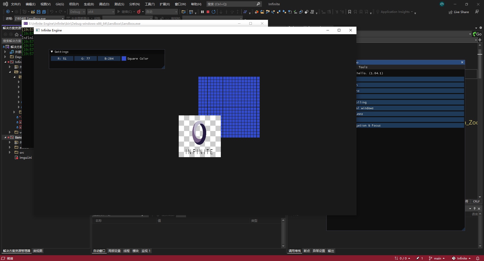
Task: Click the main branch indicator in the status bar
Action: (x=437, y=258)
